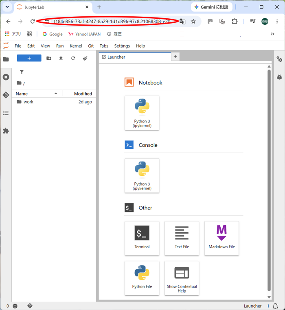Click the tab groups grid icon
Screen dimensions: 285x310
tap(29, 34)
